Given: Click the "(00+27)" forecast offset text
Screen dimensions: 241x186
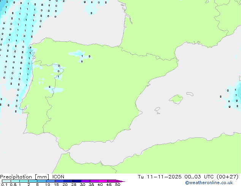Looking at the screenshot, I should tap(228, 177).
